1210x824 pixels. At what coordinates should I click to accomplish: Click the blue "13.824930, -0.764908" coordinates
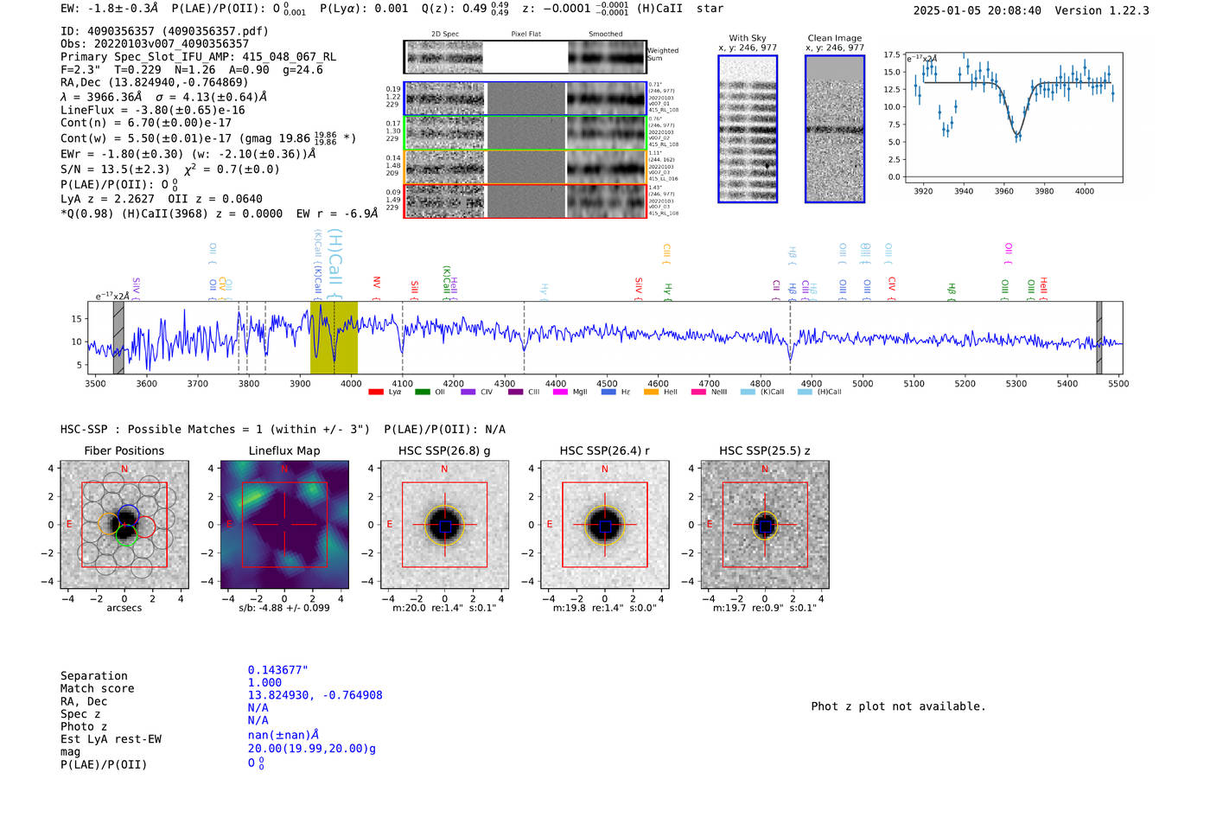315,695
